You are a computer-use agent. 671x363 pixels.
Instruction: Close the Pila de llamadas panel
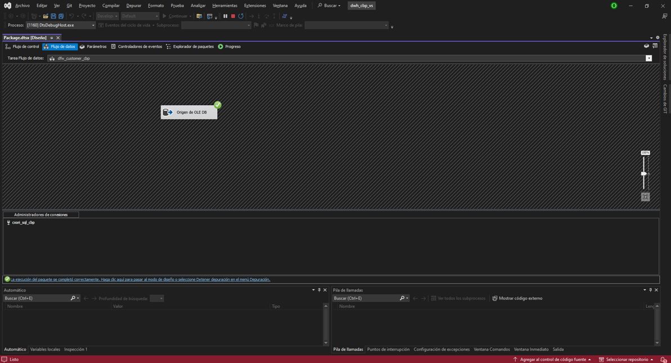click(656, 290)
